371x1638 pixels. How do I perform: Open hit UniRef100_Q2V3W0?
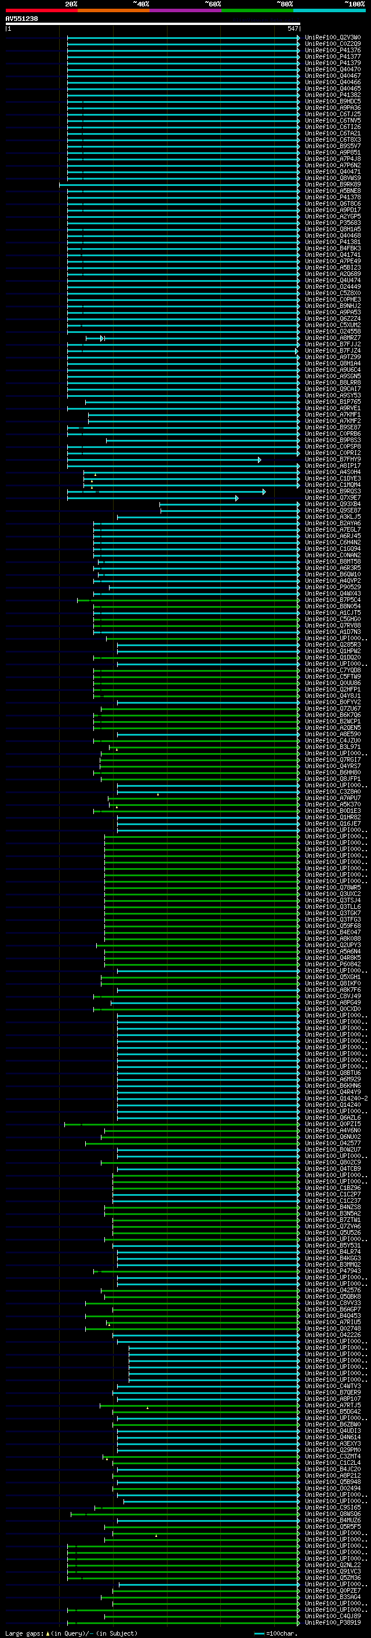coord(333,38)
